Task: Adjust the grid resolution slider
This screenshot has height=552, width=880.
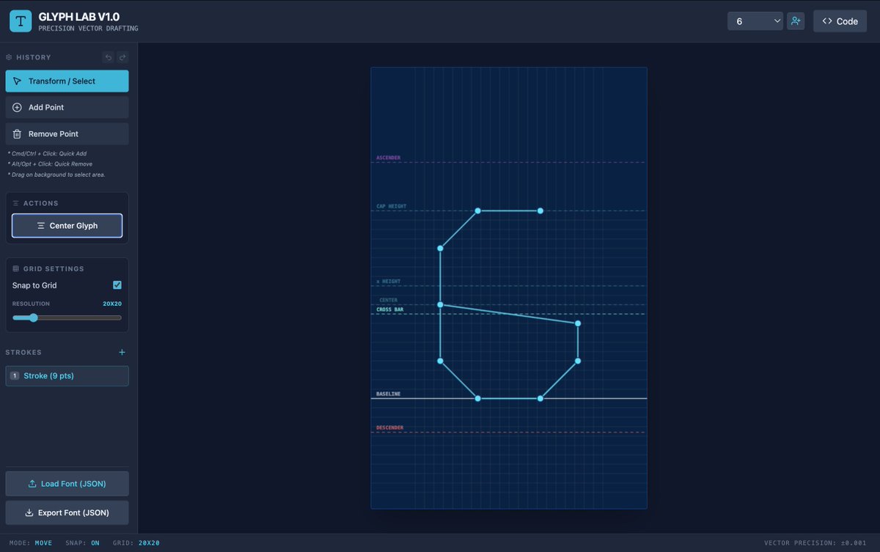Action: [67, 317]
